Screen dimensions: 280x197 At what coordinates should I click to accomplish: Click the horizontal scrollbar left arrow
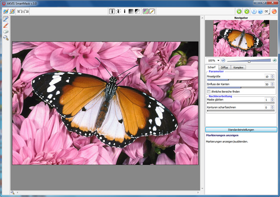click(x=17, y=193)
